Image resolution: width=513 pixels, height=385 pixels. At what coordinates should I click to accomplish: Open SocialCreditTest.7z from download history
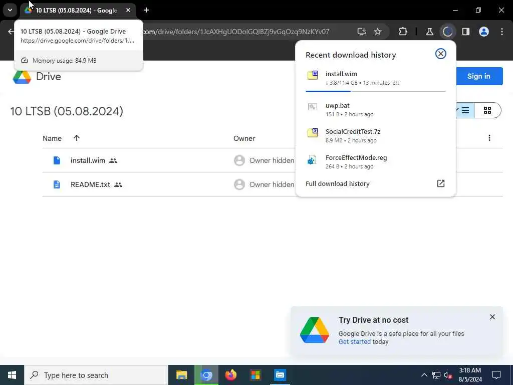376,135
